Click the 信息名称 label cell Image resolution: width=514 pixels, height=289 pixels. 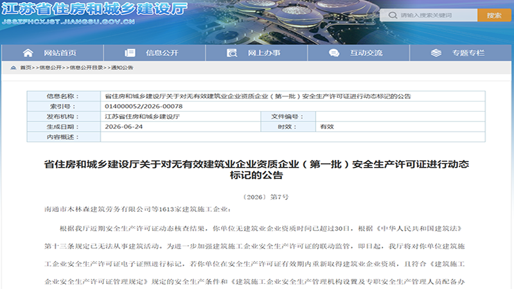pos(64,96)
